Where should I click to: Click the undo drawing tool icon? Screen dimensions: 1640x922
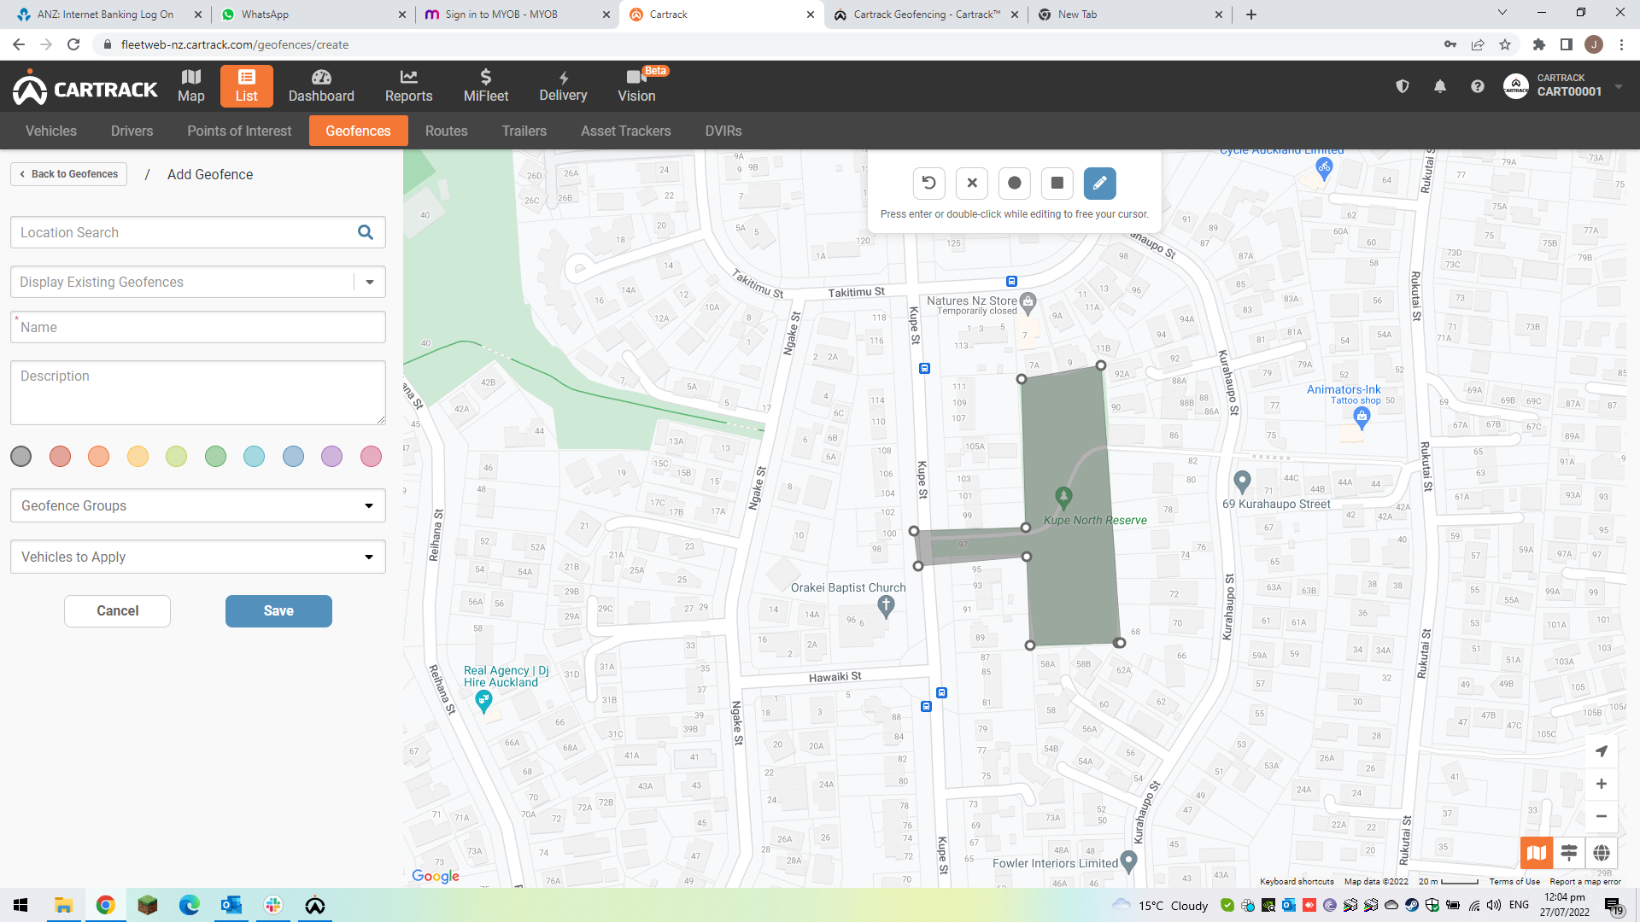[928, 183]
